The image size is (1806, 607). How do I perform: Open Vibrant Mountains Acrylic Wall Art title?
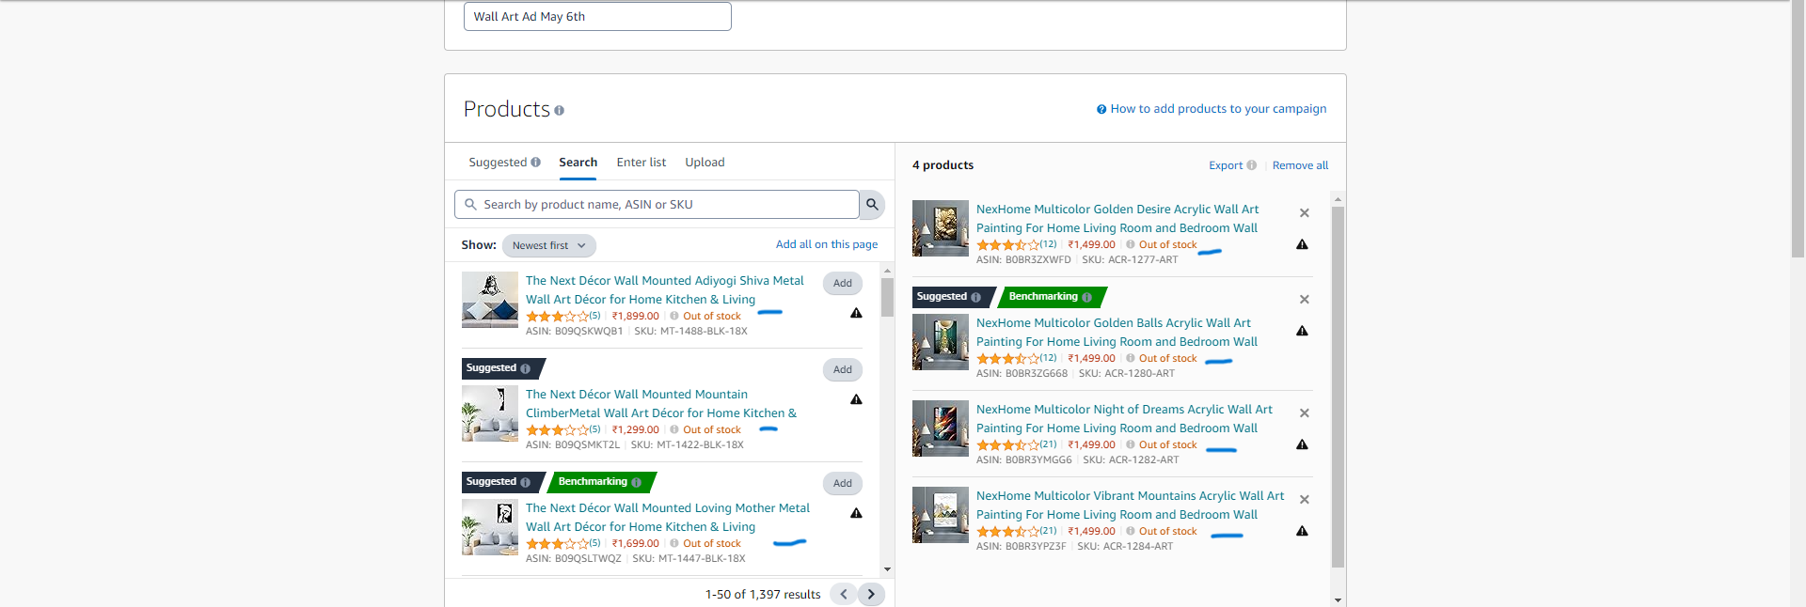coord(1130,506)
